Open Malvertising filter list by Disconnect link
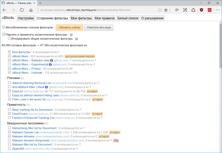Image resolution: width=222 pixels, height=153 pixels. click(34, 128)
